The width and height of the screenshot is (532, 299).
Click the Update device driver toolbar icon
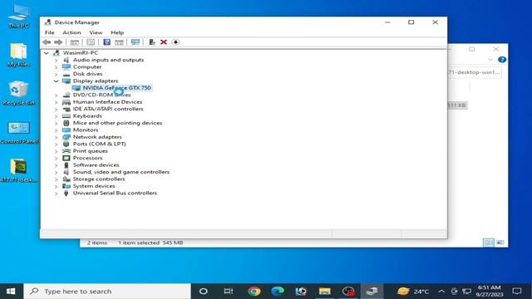[151, 42]
